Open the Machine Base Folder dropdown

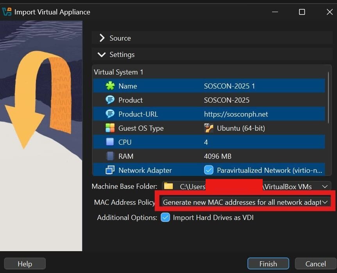(324, 187)
